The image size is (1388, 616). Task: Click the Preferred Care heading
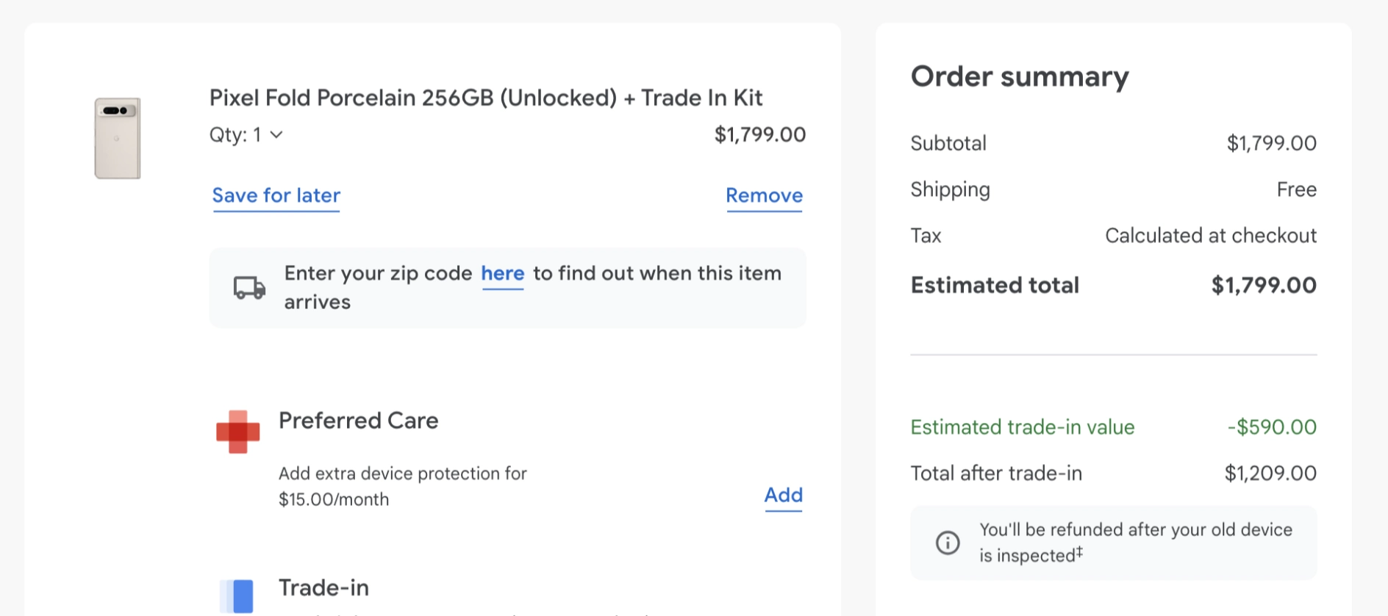point(358,421)
